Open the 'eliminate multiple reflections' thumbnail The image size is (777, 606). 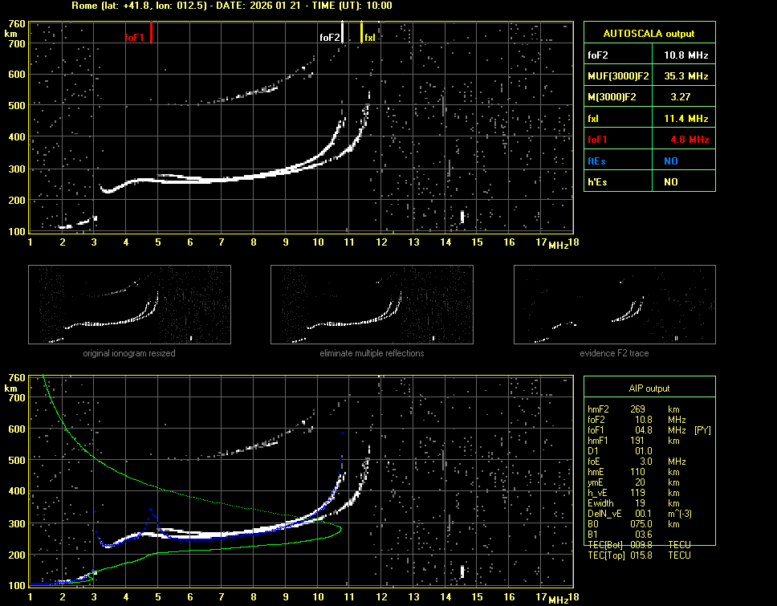(x=372, y=305)
